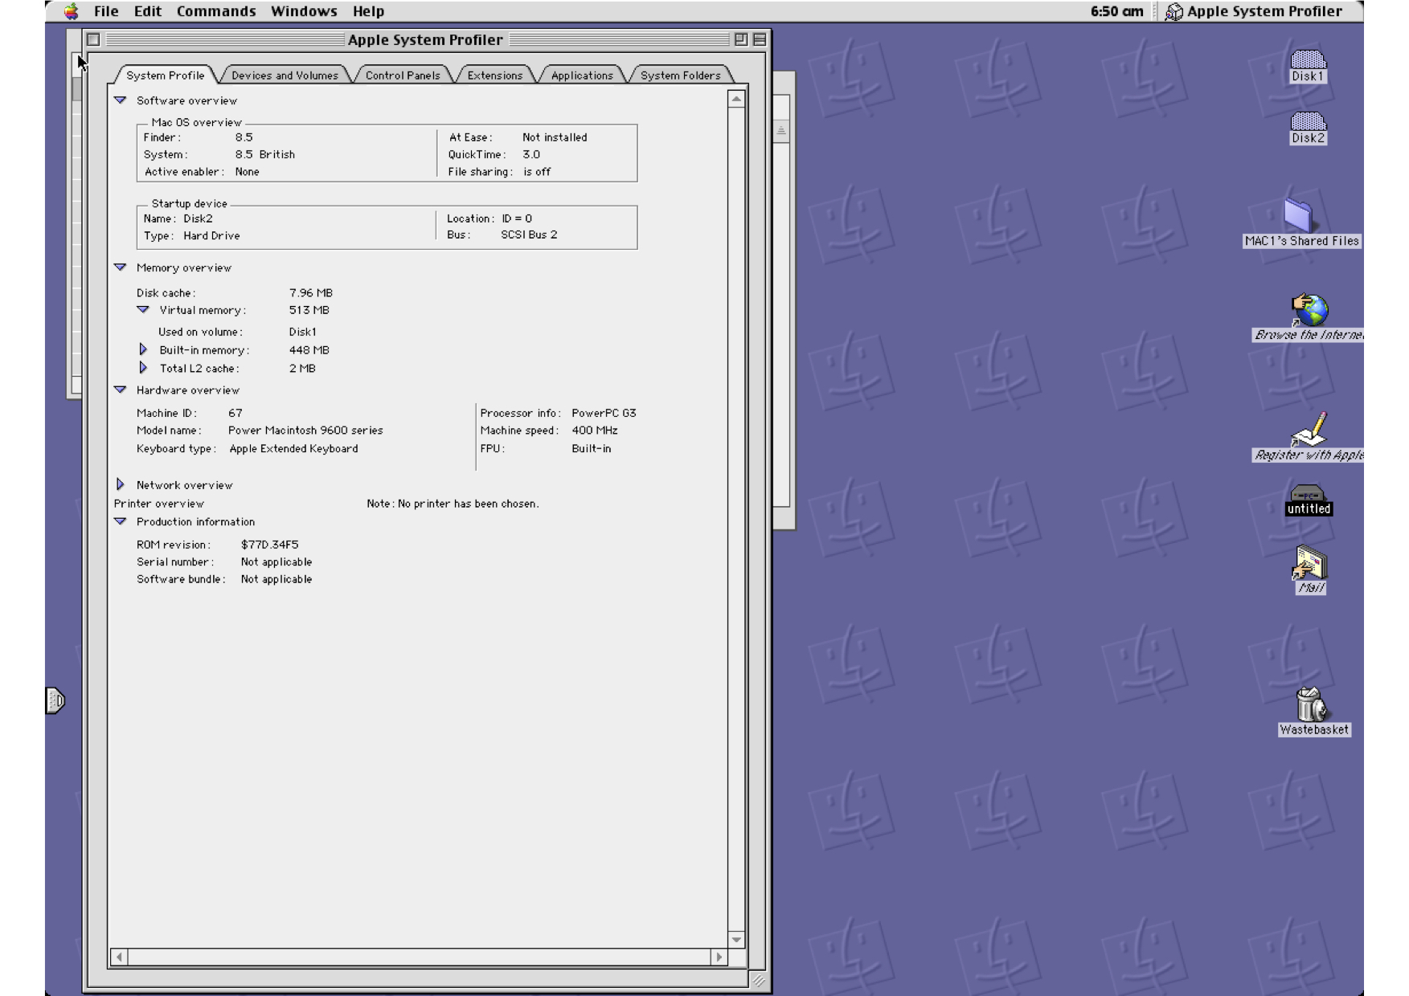Image resolution: width=1409 pixels, height=996 pixels.
Task: Open the File menu
Action: (x=105, y=11)
